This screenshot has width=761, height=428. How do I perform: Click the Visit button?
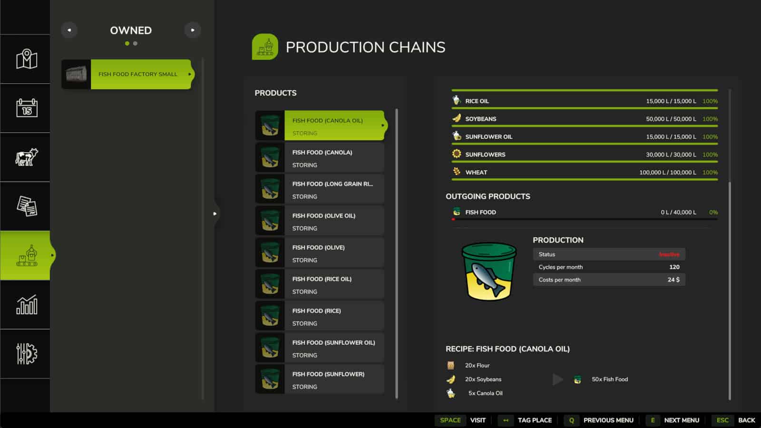pyautogui.click(x=460, y=420)
